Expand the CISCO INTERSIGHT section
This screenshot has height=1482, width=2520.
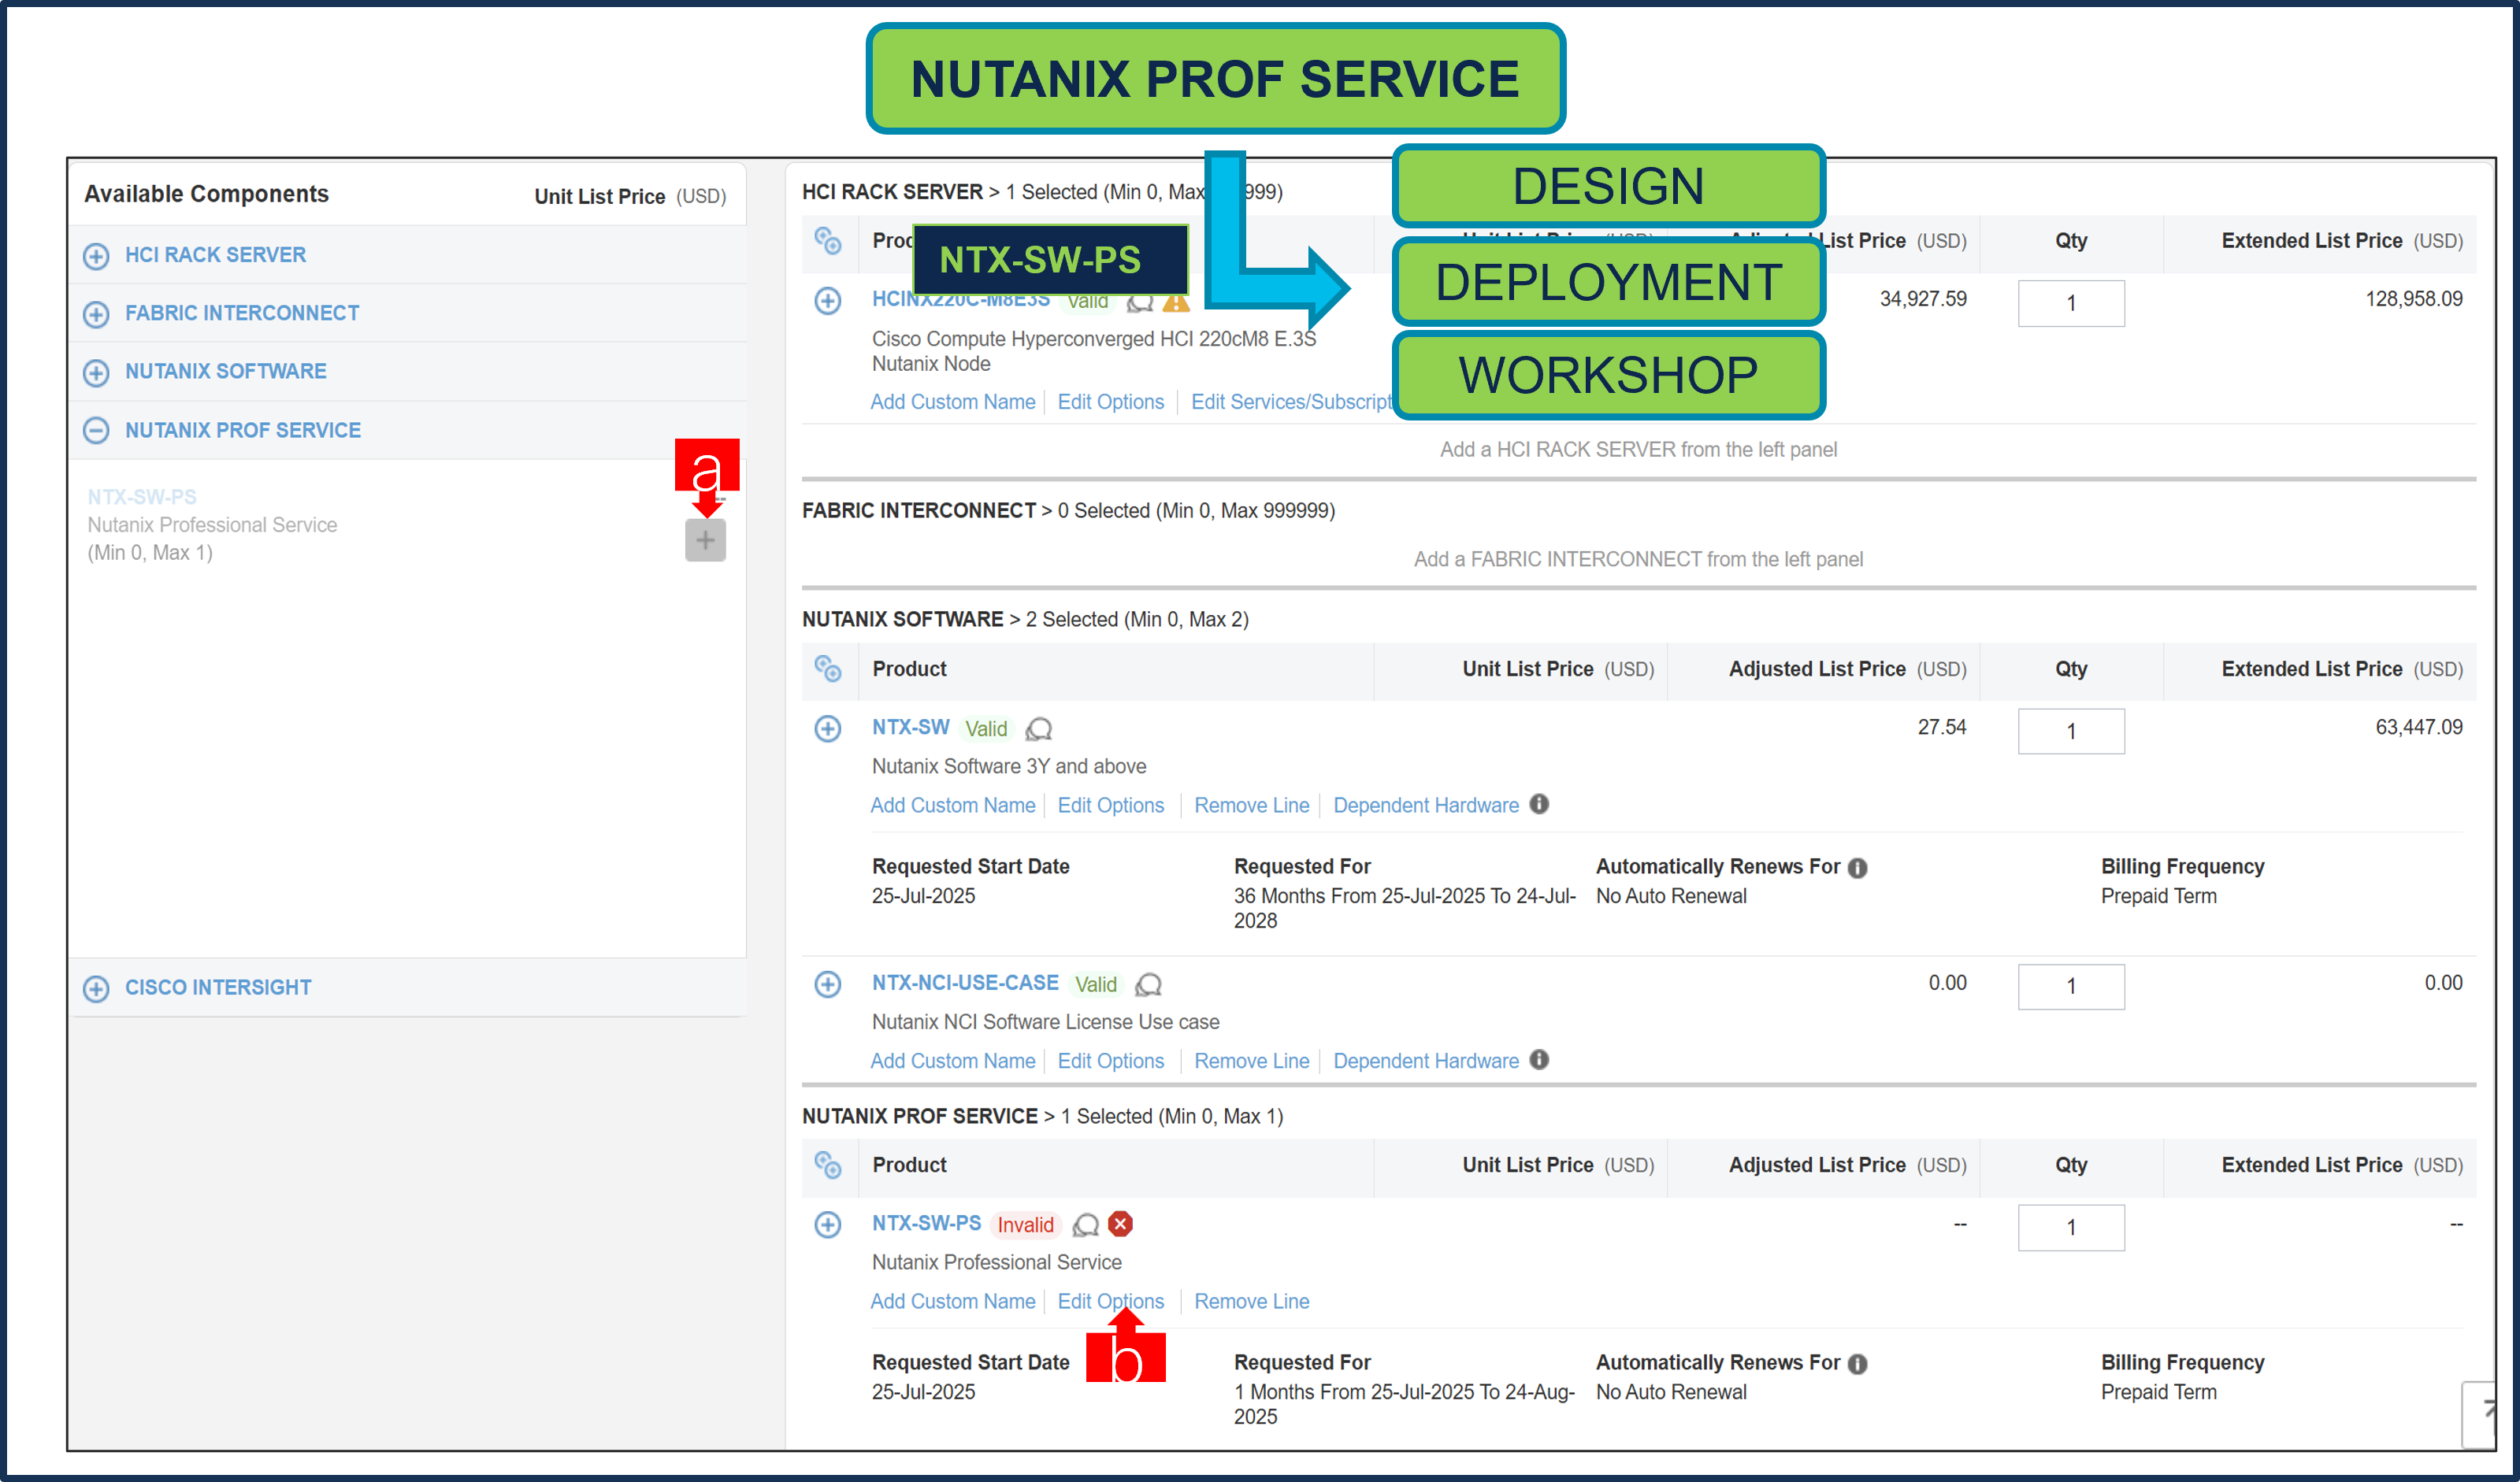pos(96,987)
